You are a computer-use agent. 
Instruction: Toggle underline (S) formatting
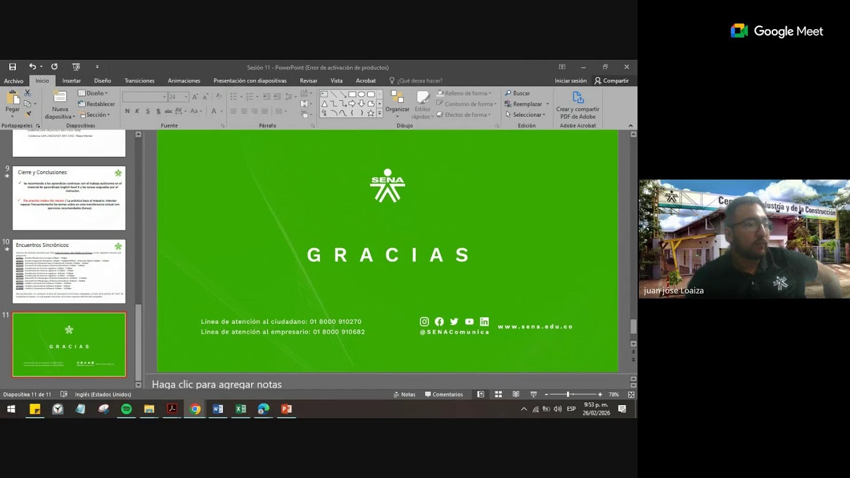148,111
